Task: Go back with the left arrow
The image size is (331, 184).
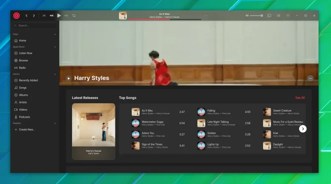Action: click(x=26, y=16)
